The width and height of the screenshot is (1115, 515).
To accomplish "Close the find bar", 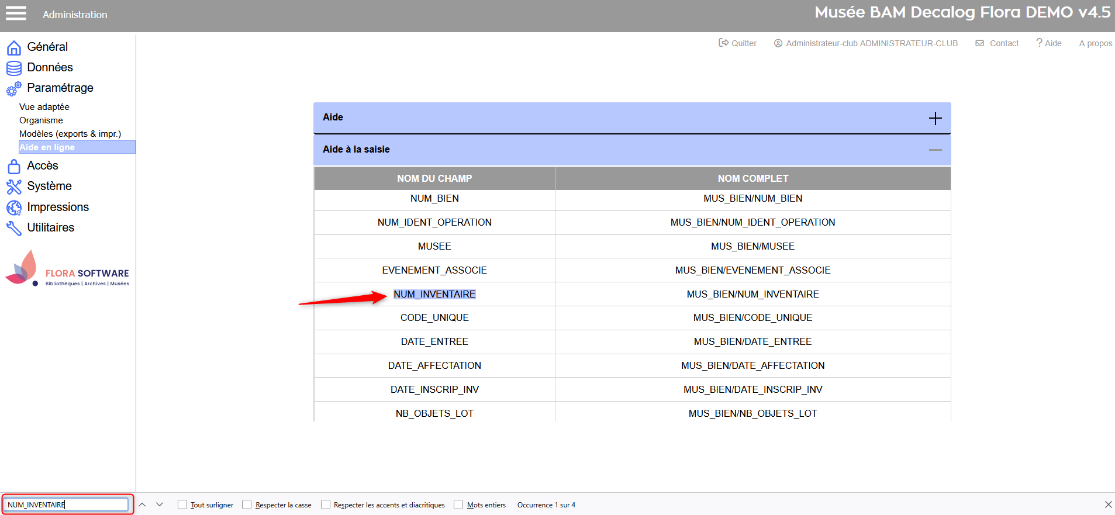I will [x=1108, y=504].
